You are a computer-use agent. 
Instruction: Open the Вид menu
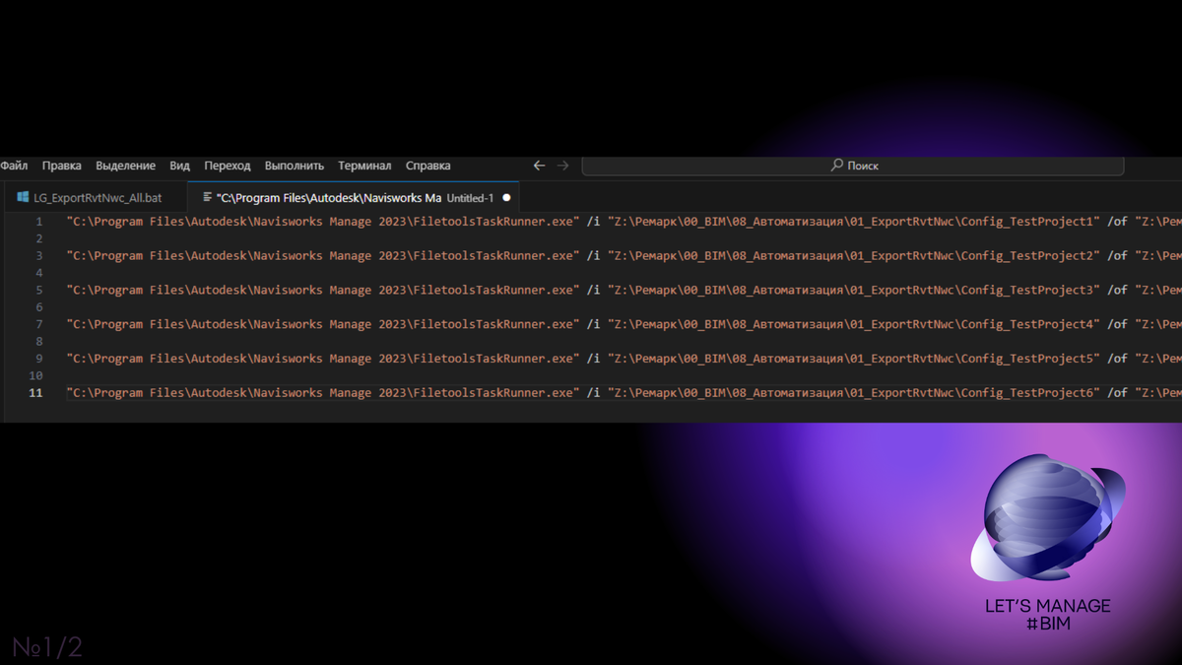pos(179,166)
